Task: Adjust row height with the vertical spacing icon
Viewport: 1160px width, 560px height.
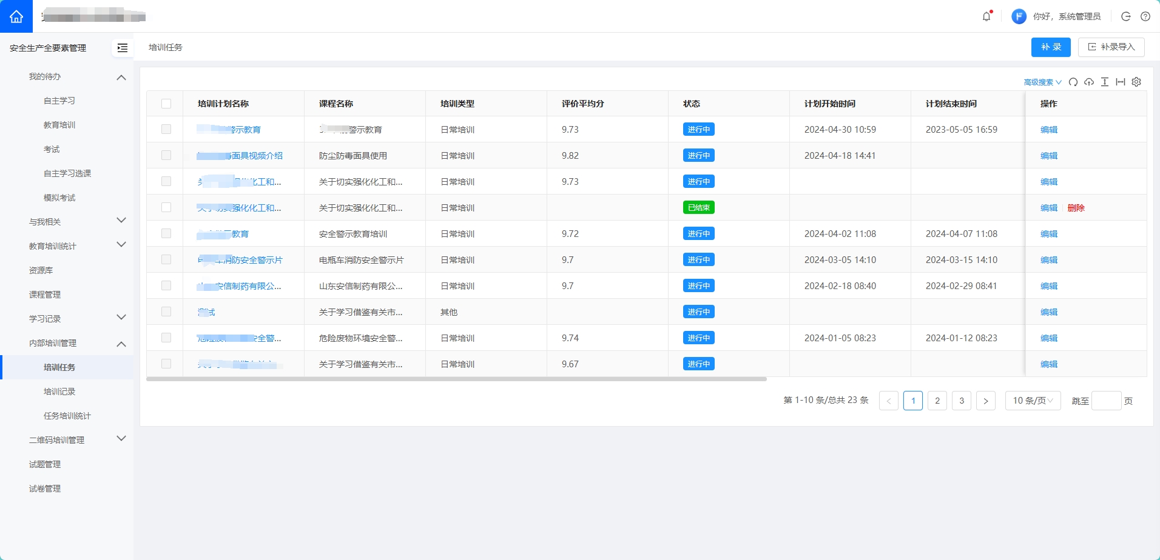Action: coord(1105,82)
